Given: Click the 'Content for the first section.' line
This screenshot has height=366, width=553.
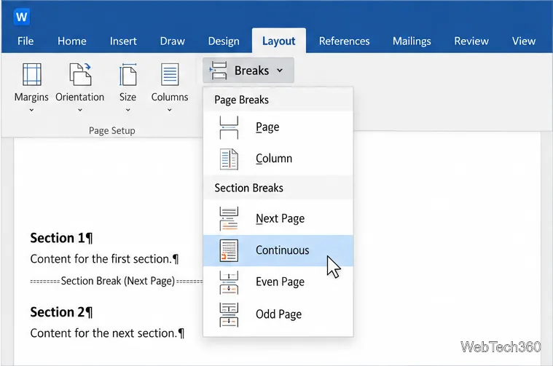Looking at the screenshot, I should tap(104, 259).
